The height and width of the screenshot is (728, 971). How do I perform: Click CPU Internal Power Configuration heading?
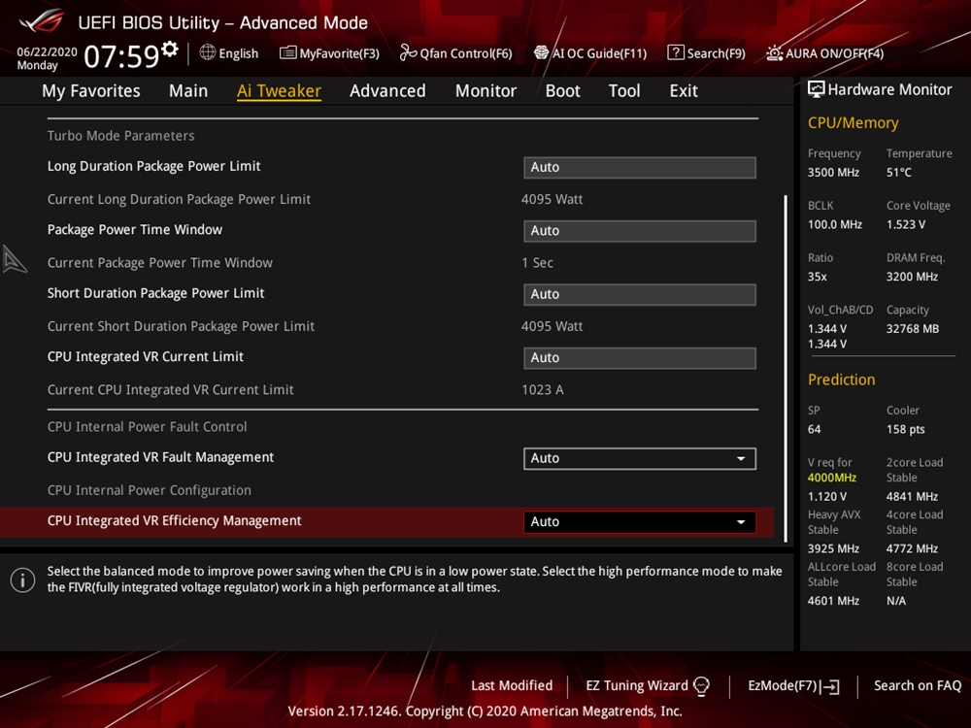pyautogui.click(x=150, y=490)
